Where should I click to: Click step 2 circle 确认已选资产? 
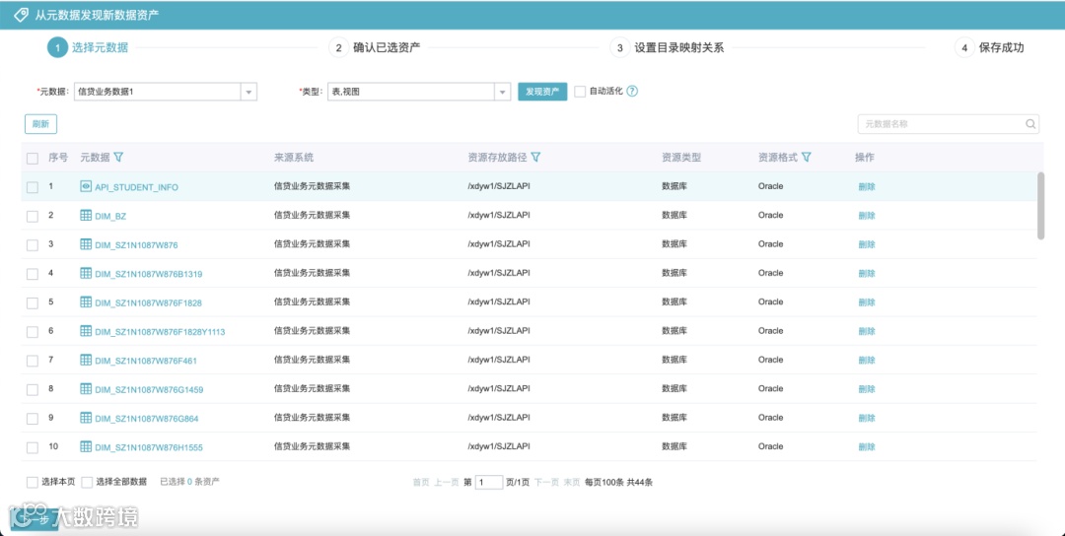coord(338,47)
